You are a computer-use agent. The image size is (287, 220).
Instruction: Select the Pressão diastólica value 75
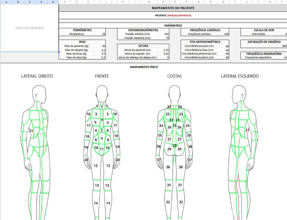pos(163,38)
